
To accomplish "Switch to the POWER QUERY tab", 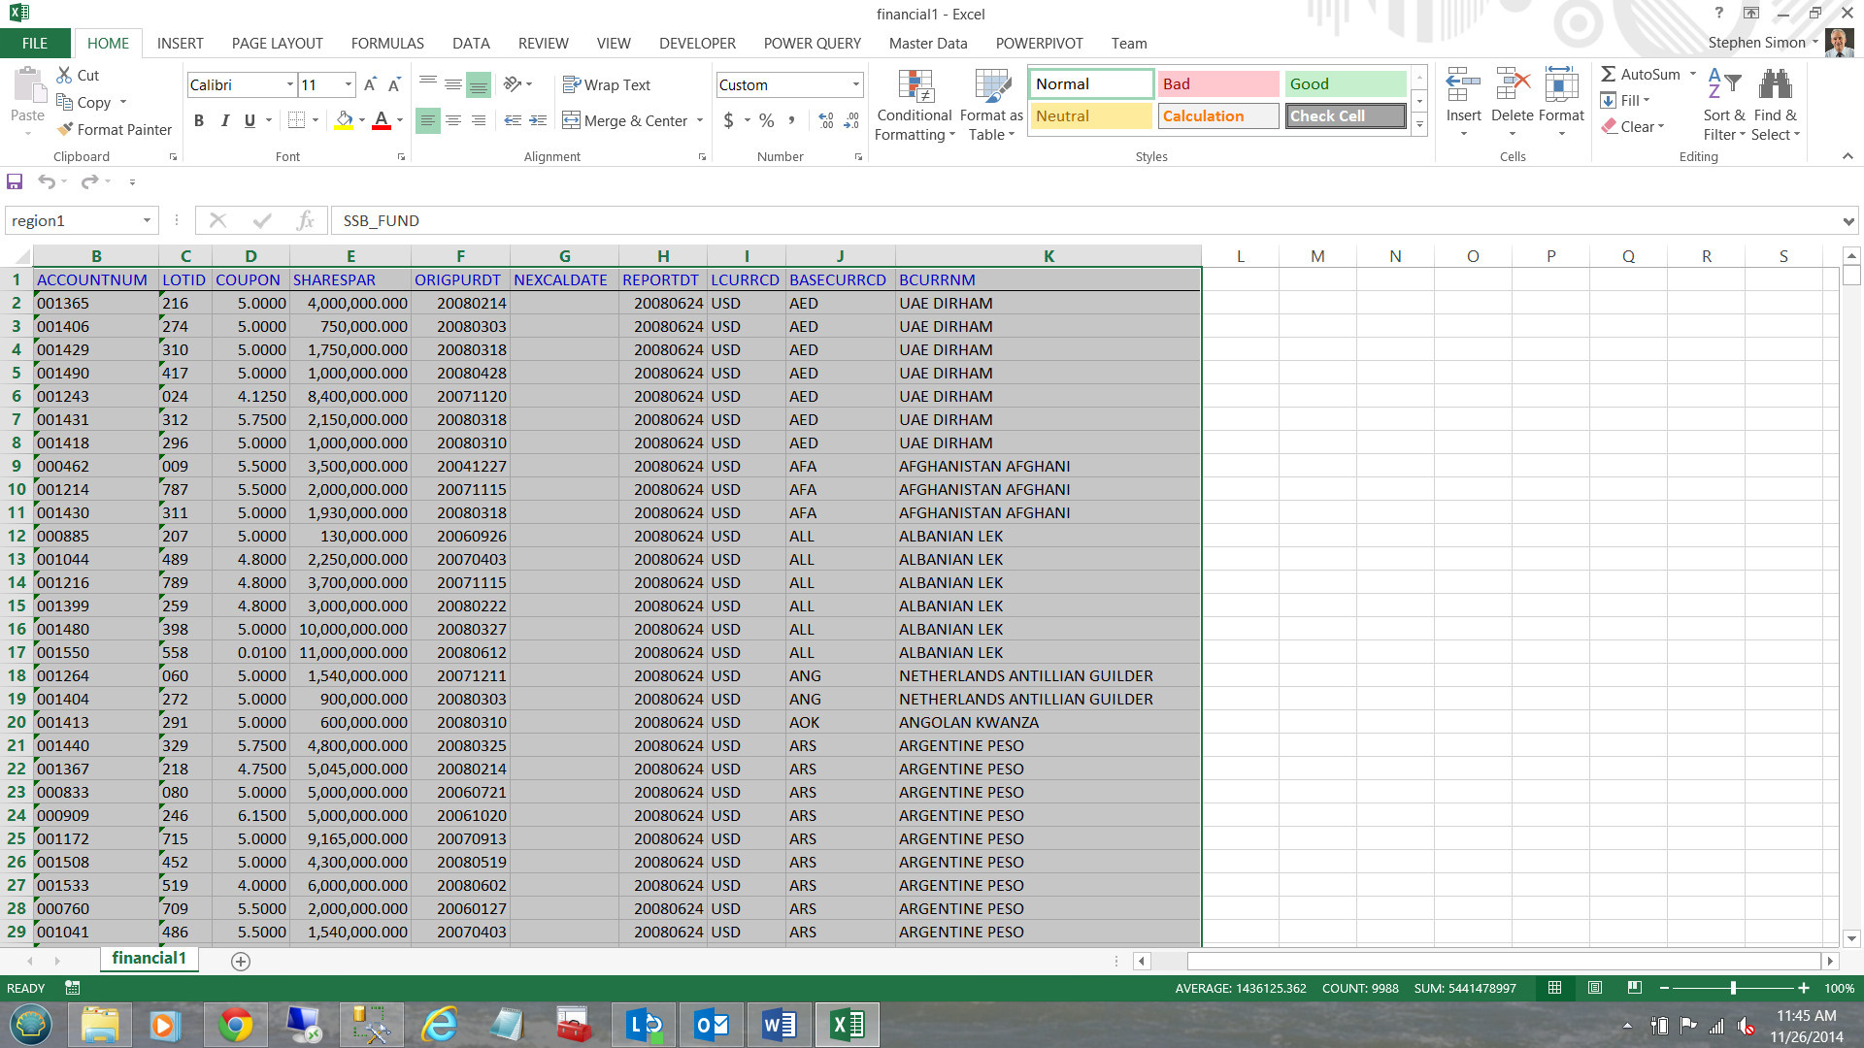I will [x=812, y=44].
